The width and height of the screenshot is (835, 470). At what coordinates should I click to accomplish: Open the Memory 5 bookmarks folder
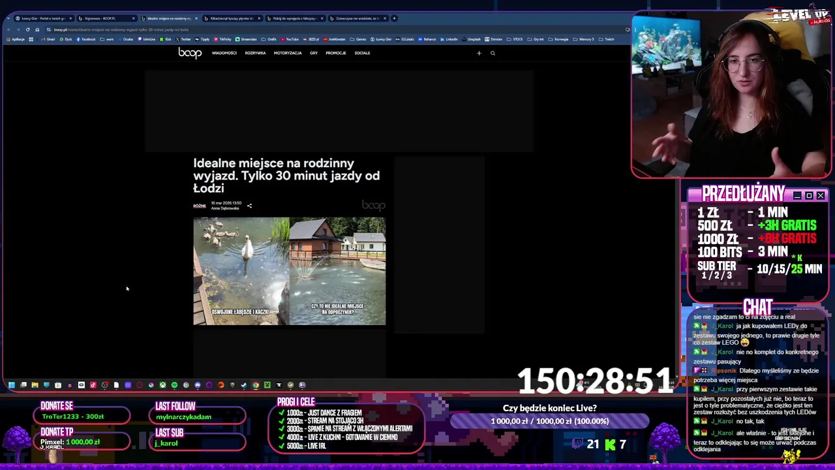point(583,39)
